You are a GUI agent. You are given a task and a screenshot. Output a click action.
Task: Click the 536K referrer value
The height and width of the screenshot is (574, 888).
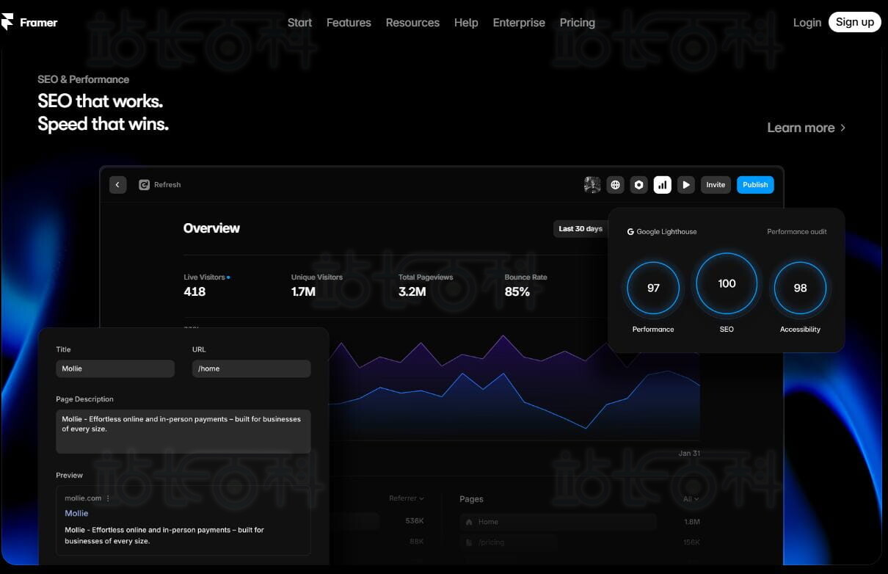click(415, 521)
